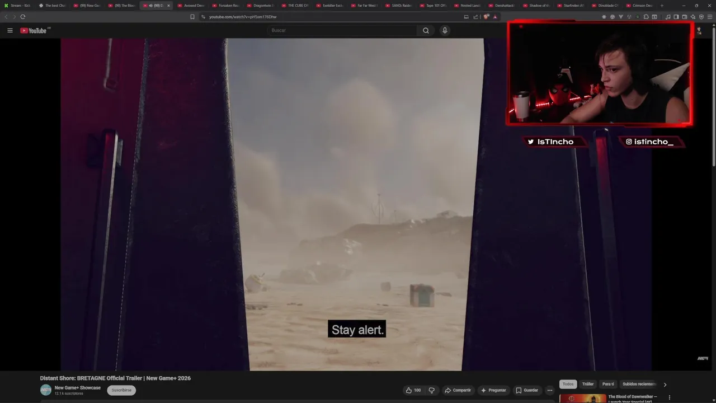The width and height of the screenshot is (716, 403).
Task: Open the Brave wallet icon
Action: point(685,17)
